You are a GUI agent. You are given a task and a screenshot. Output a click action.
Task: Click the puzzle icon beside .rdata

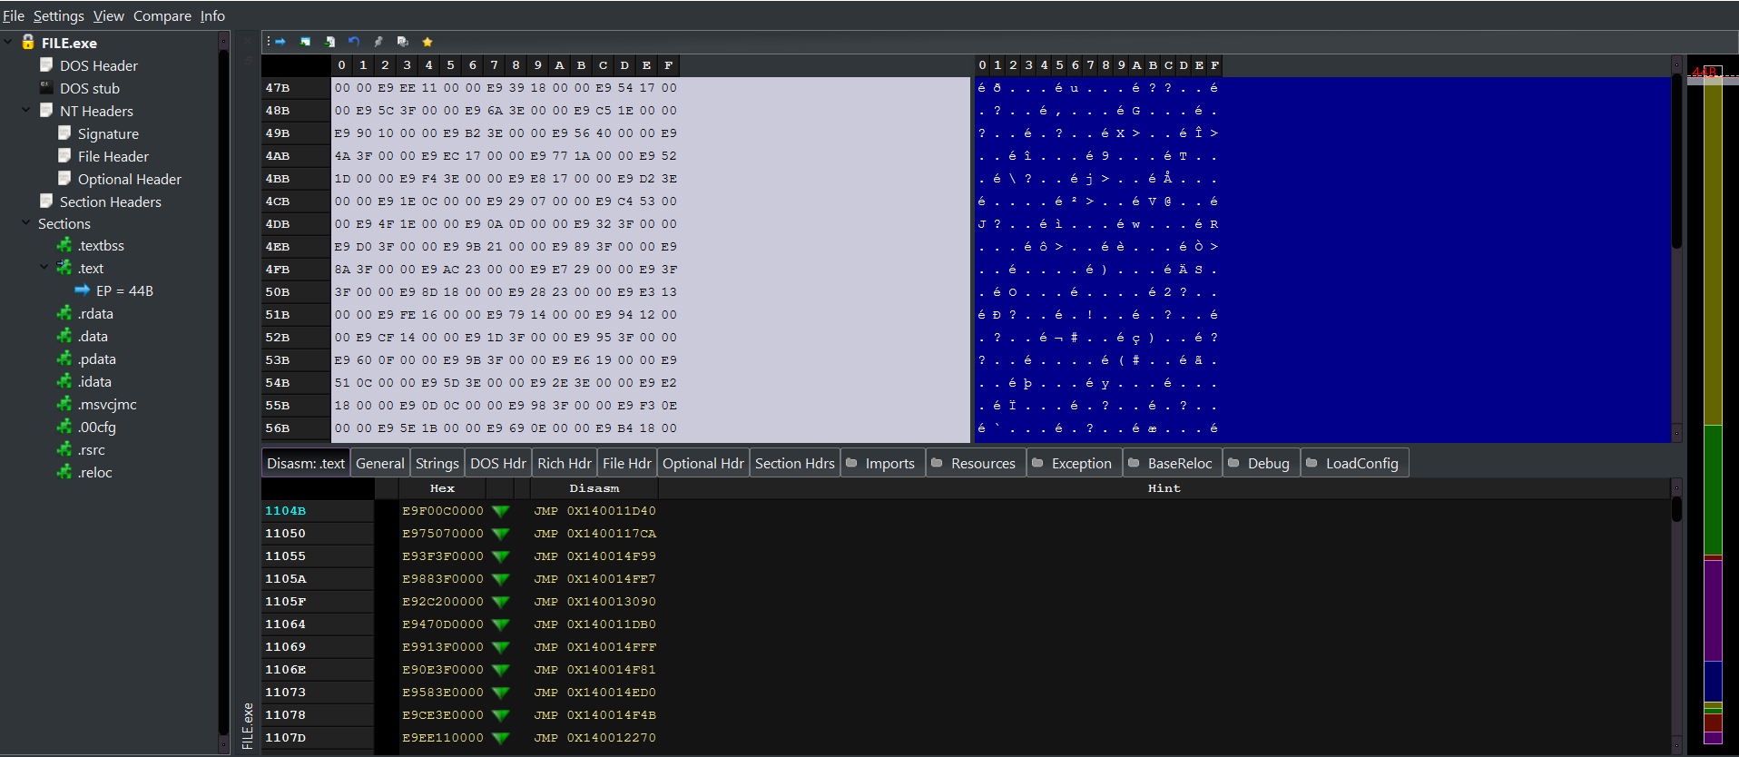pos(64,313)
